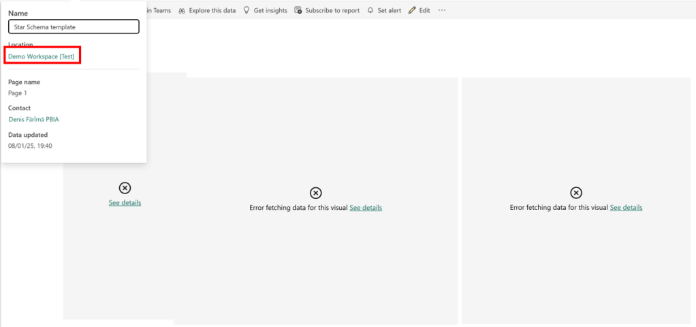Click the Subscribe to report icon
The width and height of the screenshot is (696, 327).
pos(298,11)
